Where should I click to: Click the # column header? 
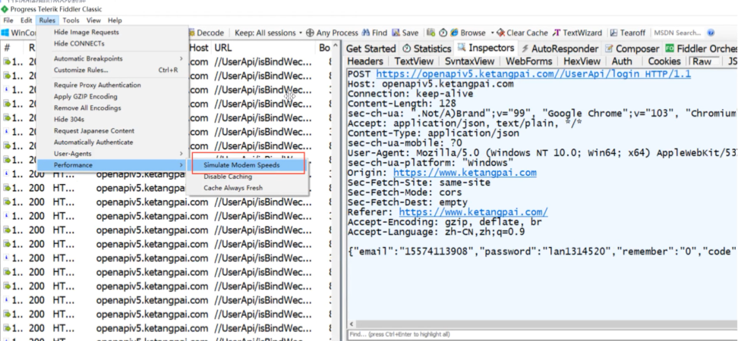click(8, 48)
